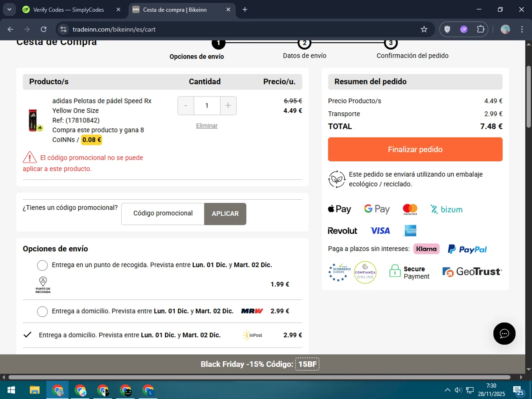Viewport: 532px width, 399px height.
Task: Bookmark this page with star icon
Action: (424, 29)
